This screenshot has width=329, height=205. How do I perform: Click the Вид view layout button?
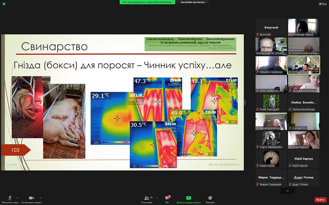point(323,4)
